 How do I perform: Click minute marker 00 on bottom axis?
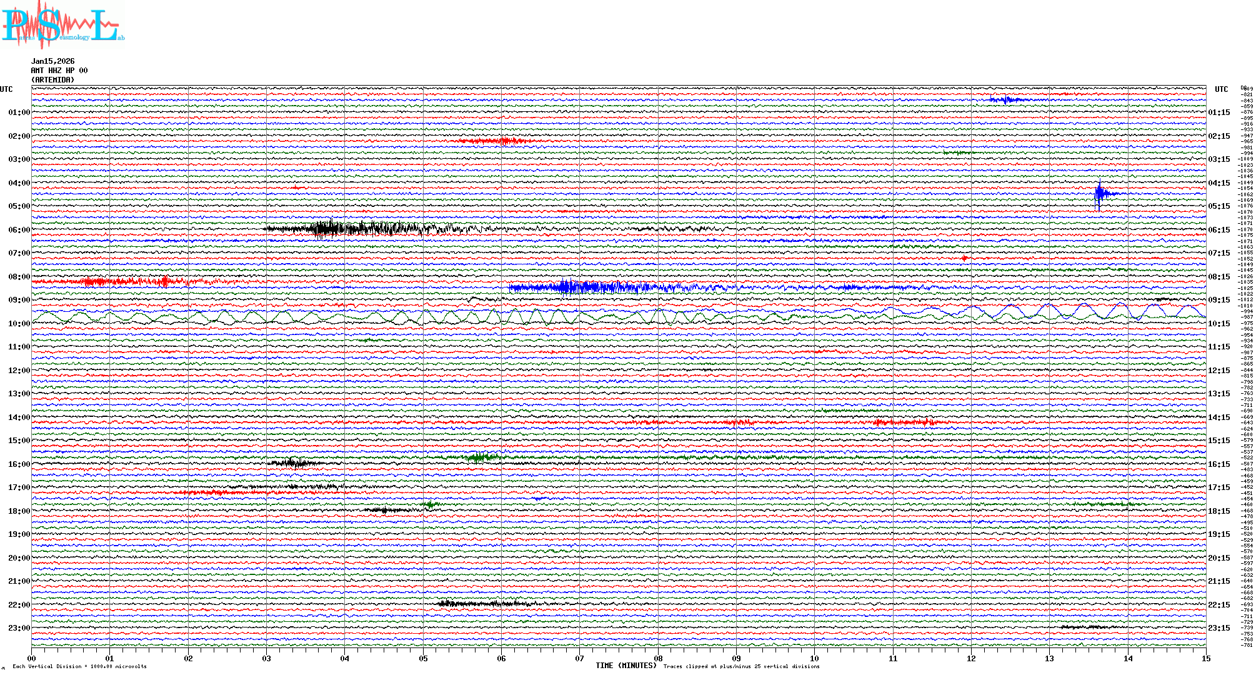32,659
